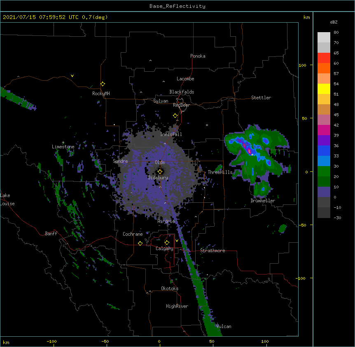Click the dBZ legend heading
The width and height of the screenshot is (355, 347).
[x=334, y=22]
